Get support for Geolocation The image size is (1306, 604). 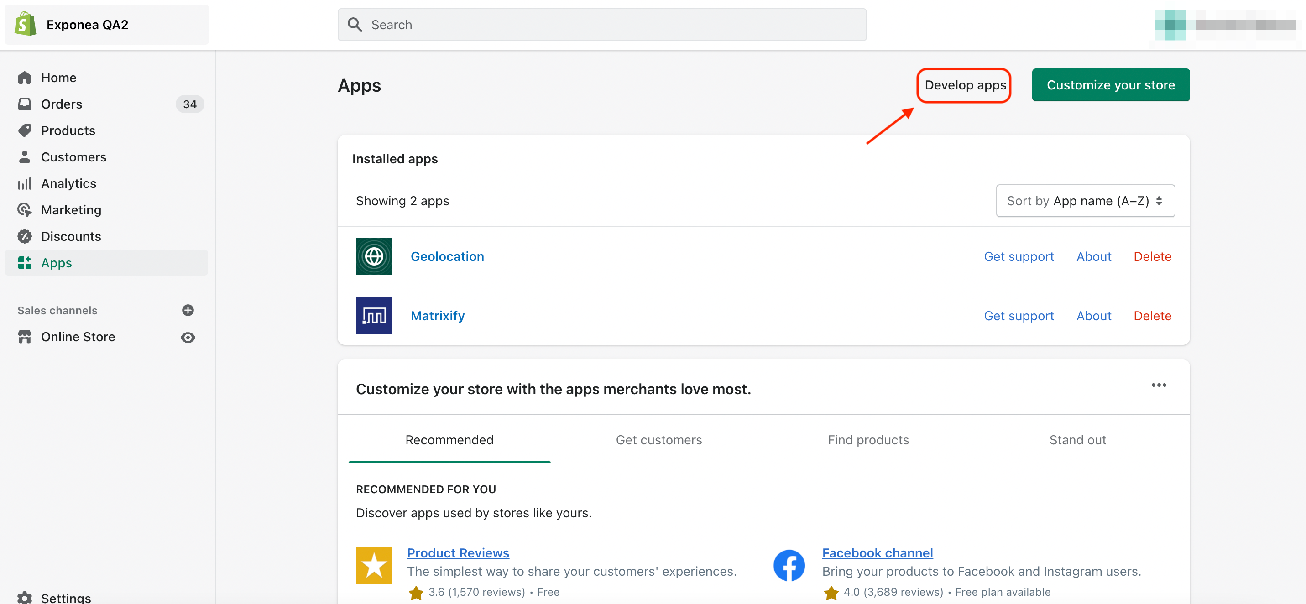(x=1019, y=256)
